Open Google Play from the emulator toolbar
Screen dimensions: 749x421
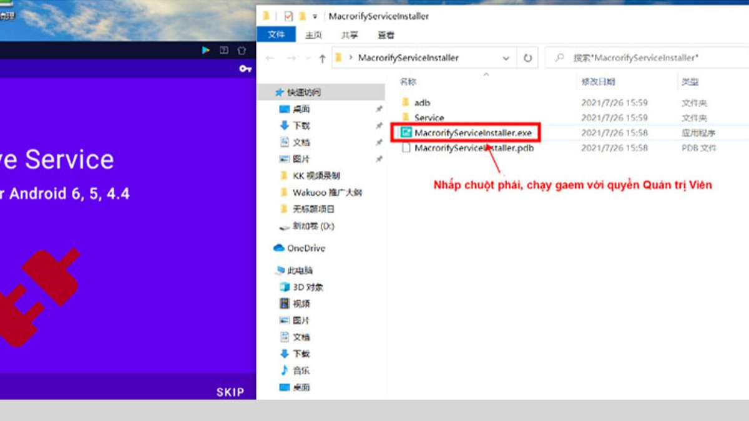pos(206,50)
